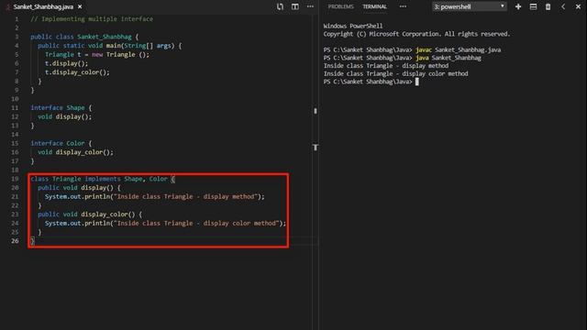Image resolution: width=587 pixels, height=330 pixels.
Task: Split the editor with the split icon
Action: click(295, 6)
